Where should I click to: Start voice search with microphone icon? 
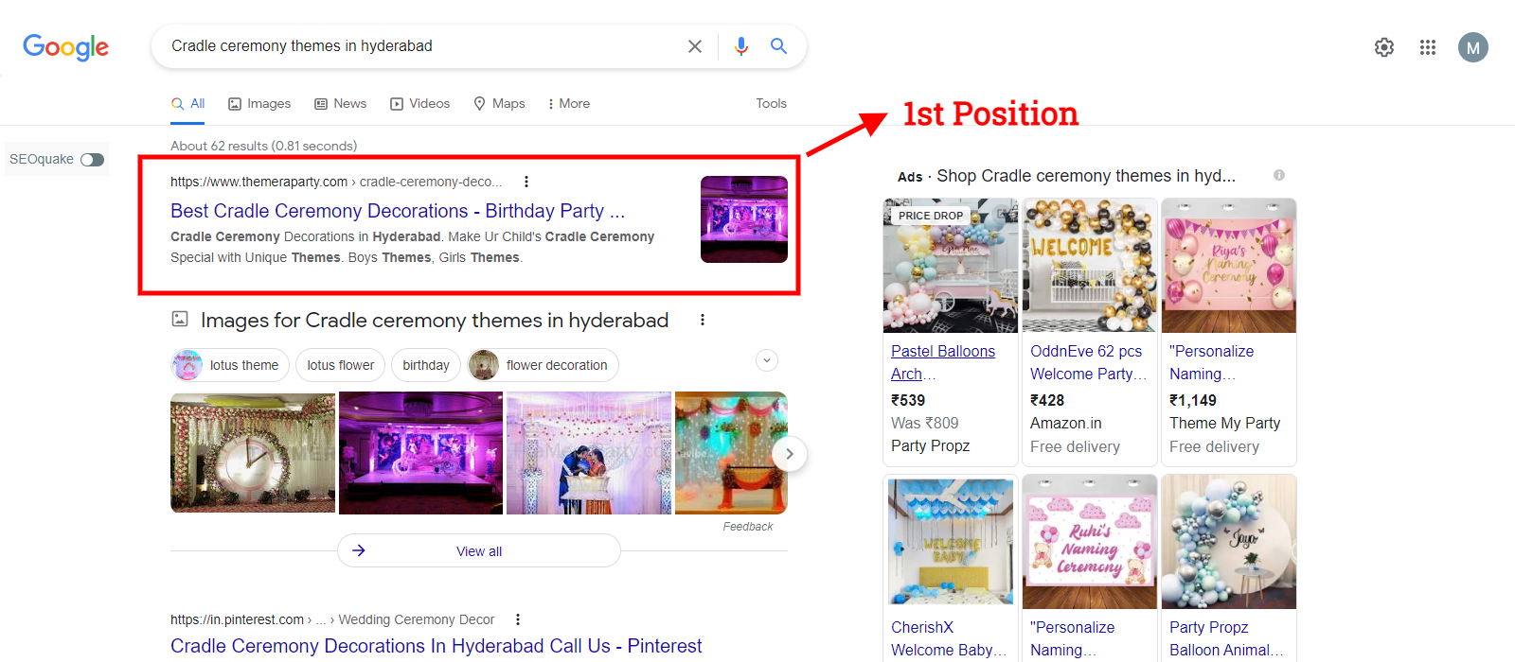741,46
